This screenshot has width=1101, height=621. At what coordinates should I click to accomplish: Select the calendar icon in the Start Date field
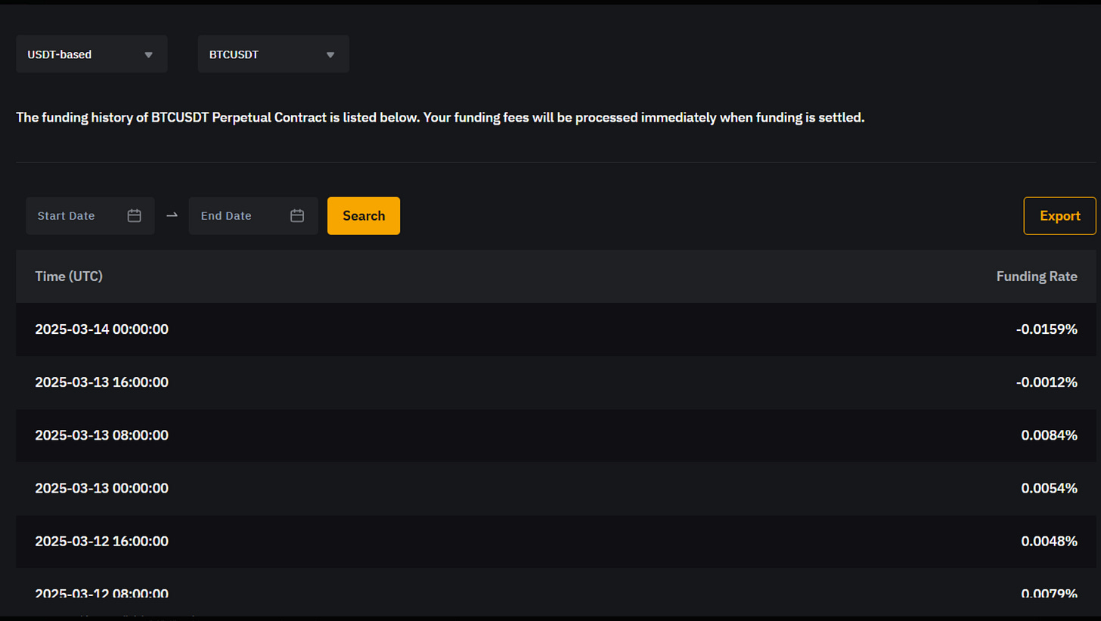[134, 215]
